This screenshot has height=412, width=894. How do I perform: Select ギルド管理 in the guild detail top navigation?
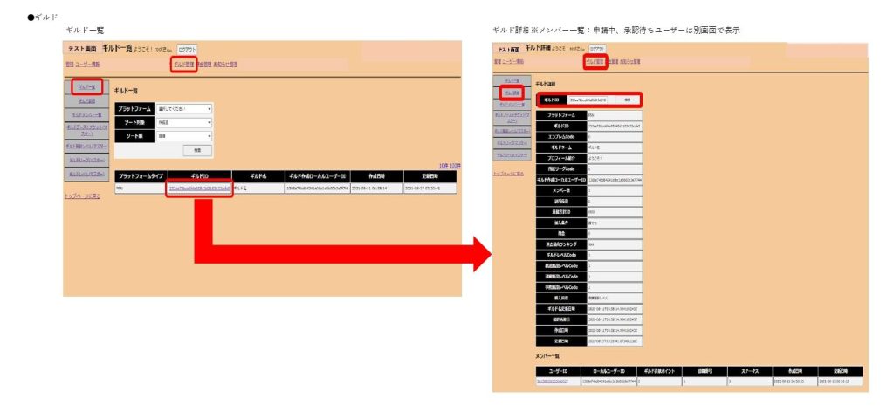[x=595, y=63]
